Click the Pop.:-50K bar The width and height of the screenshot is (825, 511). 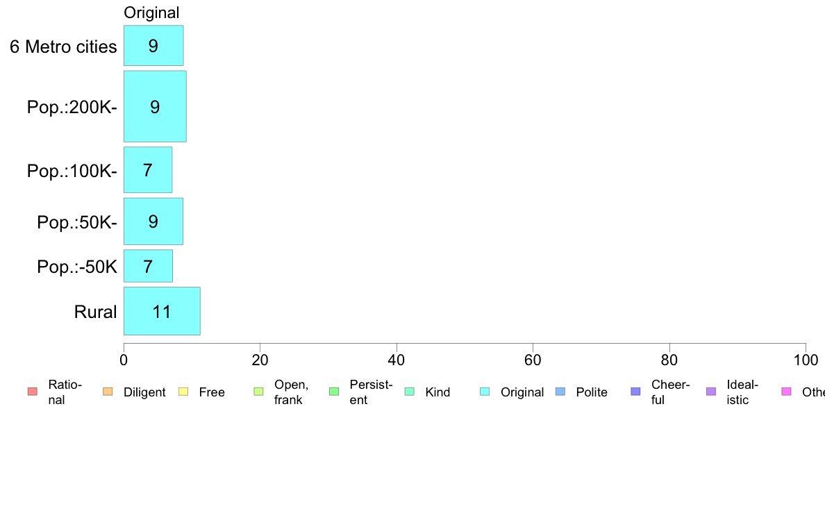[148, 266]
